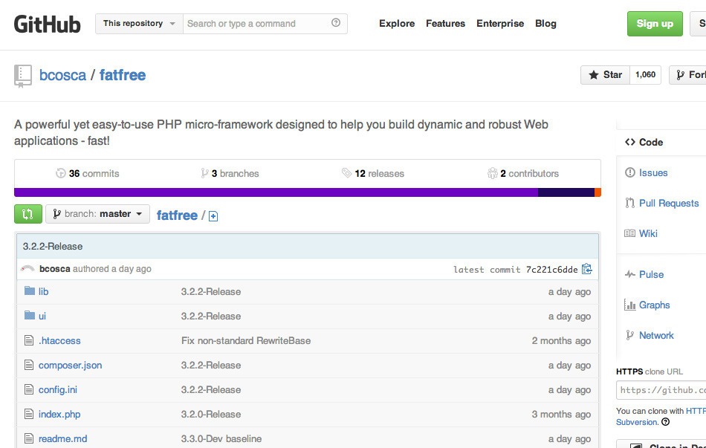Click the Graphs bar chart icon
This screenshot has height=448, width=706.
click(x=630, y=305)
